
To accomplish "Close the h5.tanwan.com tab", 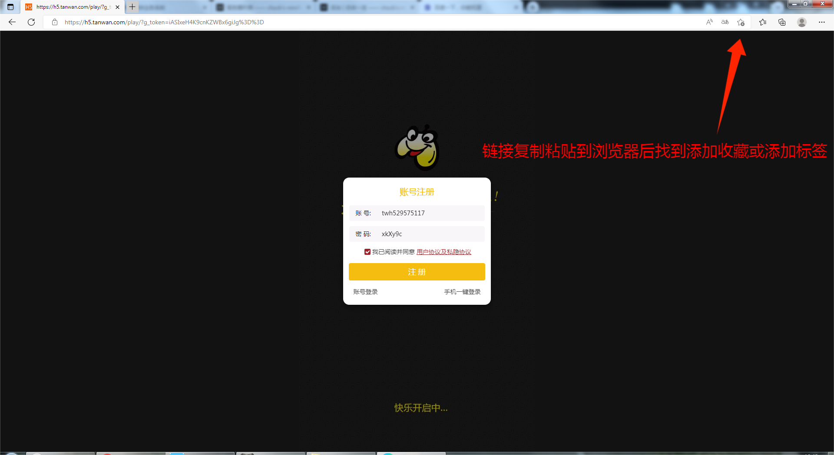I will coord(118,7).
